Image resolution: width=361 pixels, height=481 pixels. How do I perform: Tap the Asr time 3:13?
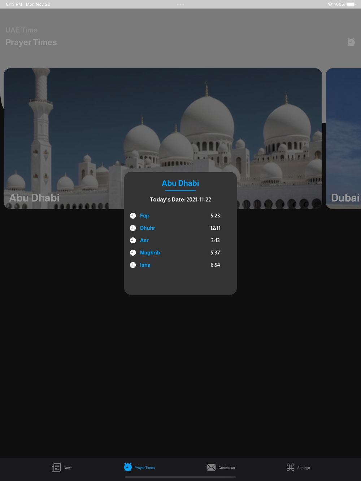216,240
